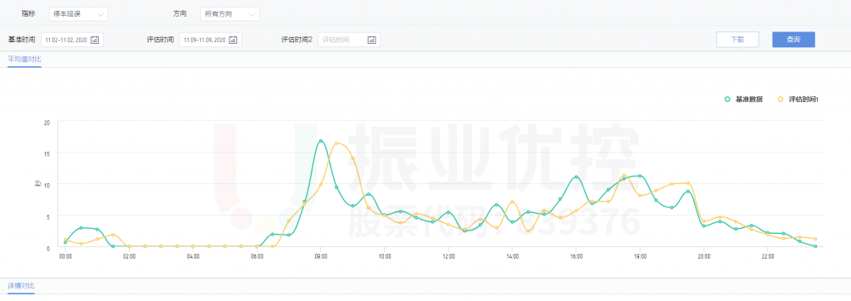Click the 下载 button

(738, 40)
